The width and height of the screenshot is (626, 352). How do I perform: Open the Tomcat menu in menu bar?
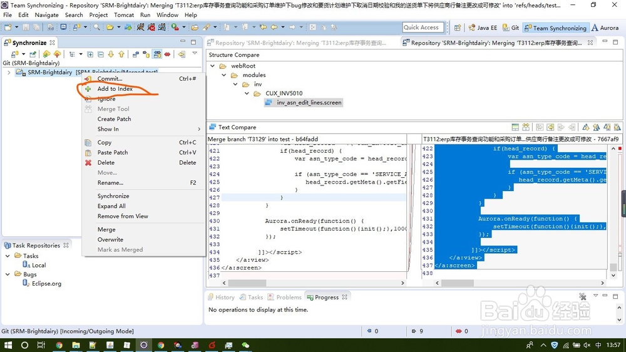tap(124, 15)
